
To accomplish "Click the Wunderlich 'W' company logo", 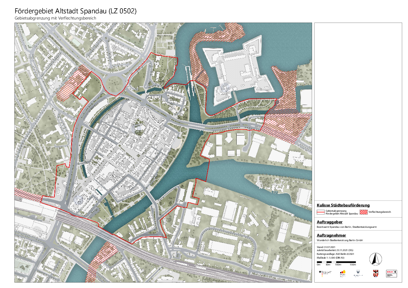I will click(x=358, y=273).
